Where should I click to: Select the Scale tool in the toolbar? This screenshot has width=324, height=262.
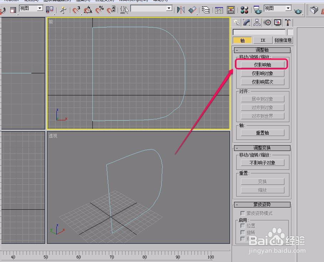click(13, 10)
